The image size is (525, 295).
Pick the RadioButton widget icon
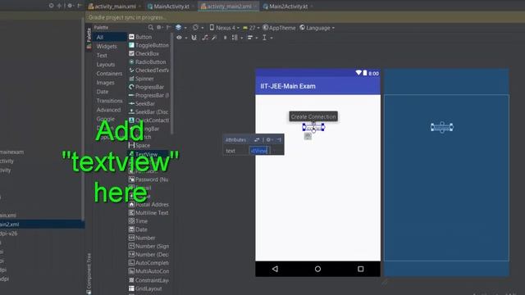131,62
